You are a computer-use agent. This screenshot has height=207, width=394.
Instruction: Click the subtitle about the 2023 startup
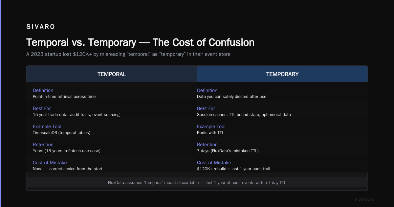click(128, 54)
